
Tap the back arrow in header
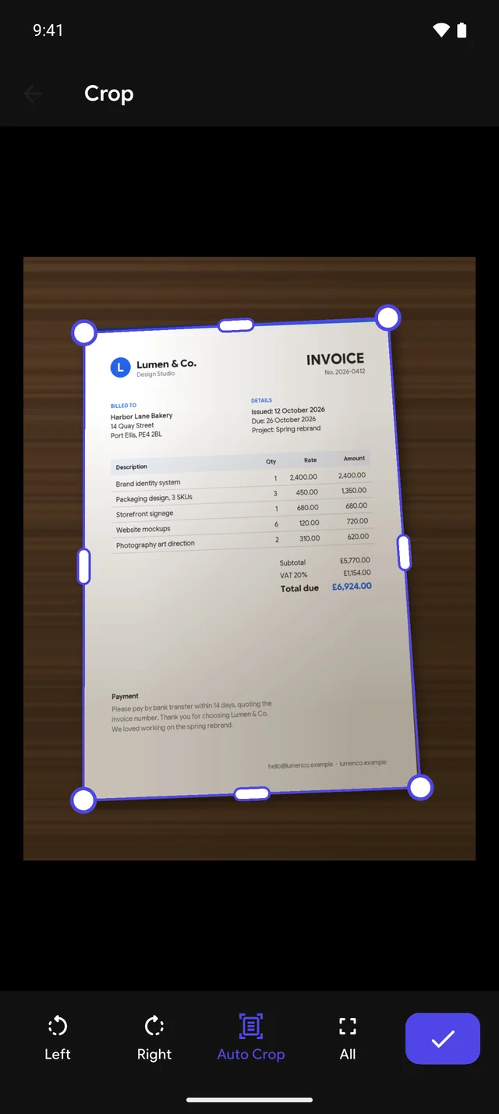33,94
